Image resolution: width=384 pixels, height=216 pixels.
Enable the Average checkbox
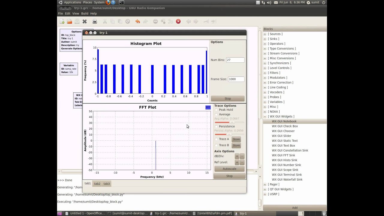click(216, 115)
